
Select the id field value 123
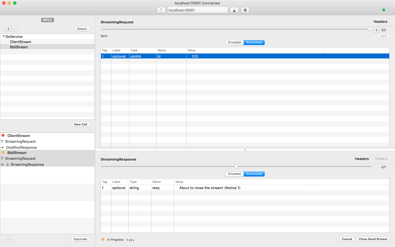pyautogui.click(x=195, y=56)
